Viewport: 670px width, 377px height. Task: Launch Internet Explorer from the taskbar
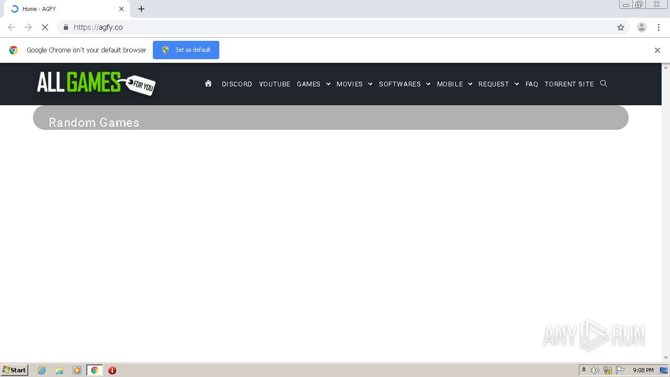pyautogui.click(x=42, y=370)
